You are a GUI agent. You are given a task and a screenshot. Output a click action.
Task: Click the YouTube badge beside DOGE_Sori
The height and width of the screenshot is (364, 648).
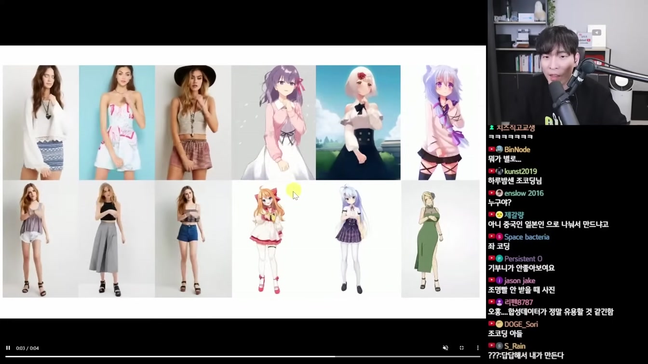(492, 324)
